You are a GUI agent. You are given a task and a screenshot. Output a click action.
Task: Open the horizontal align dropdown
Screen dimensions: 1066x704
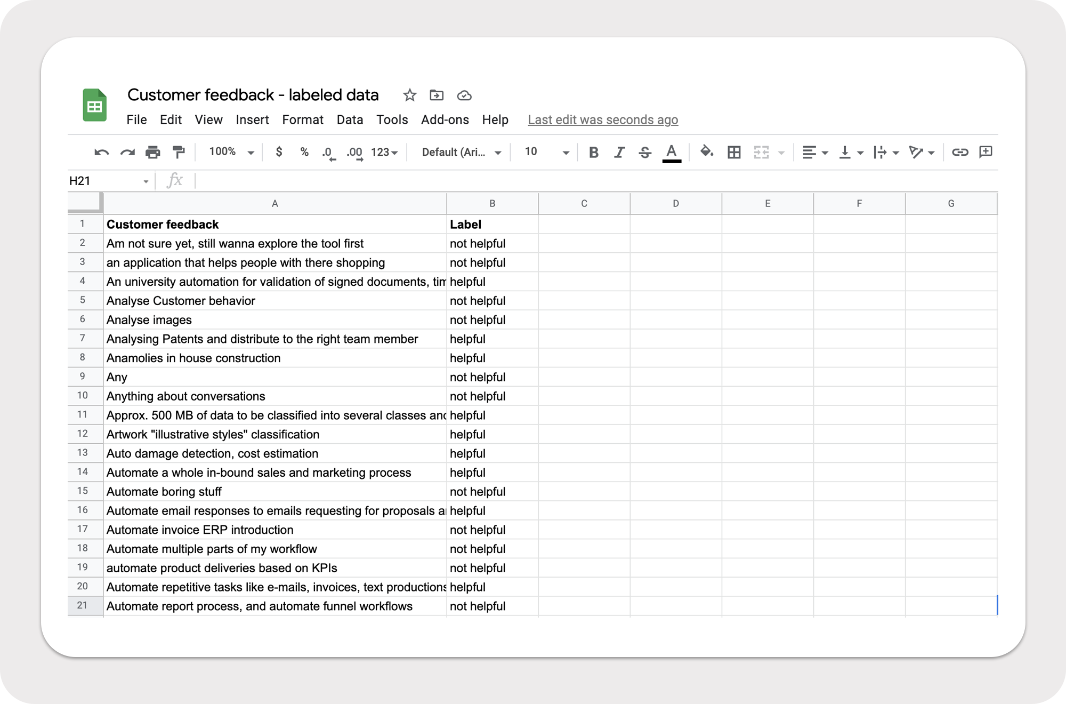815,153
